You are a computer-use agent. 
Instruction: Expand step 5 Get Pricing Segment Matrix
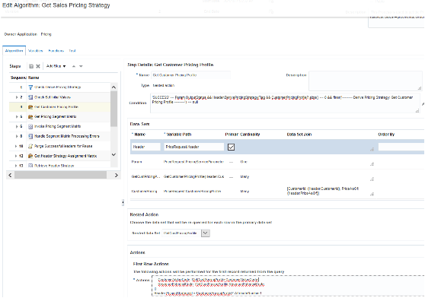(x=17, y=116)
